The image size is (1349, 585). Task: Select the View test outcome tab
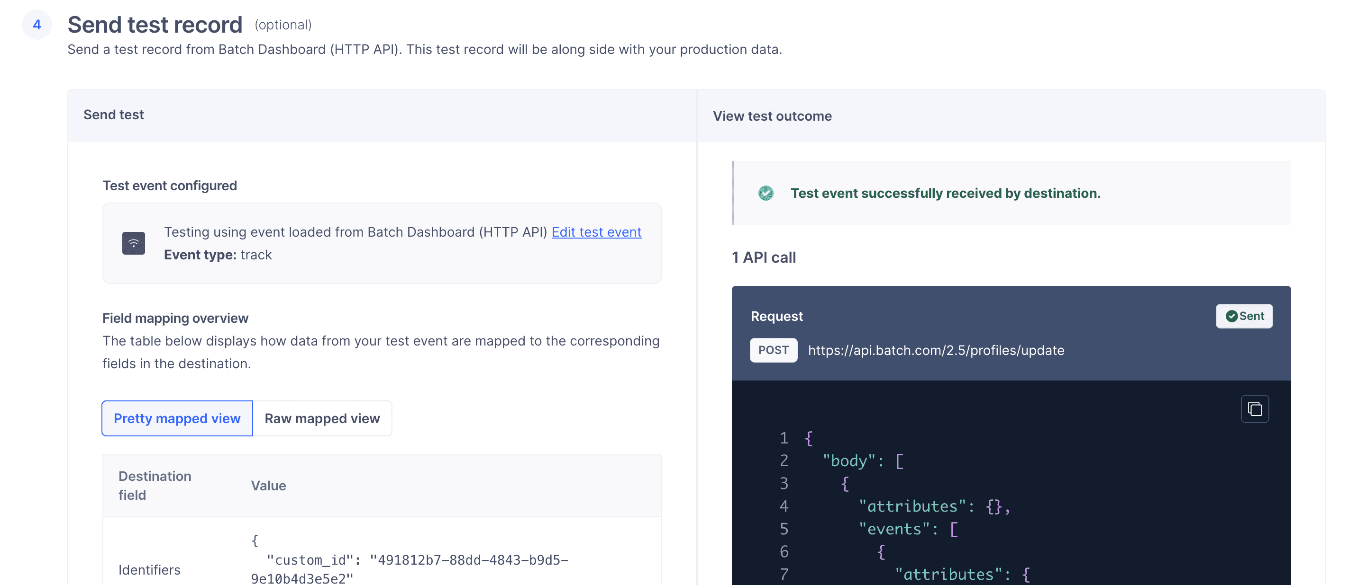pyautogui.click(x=772, y=115)
